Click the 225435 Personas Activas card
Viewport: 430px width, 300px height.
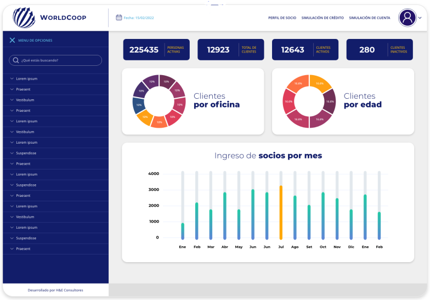[156, 50]
